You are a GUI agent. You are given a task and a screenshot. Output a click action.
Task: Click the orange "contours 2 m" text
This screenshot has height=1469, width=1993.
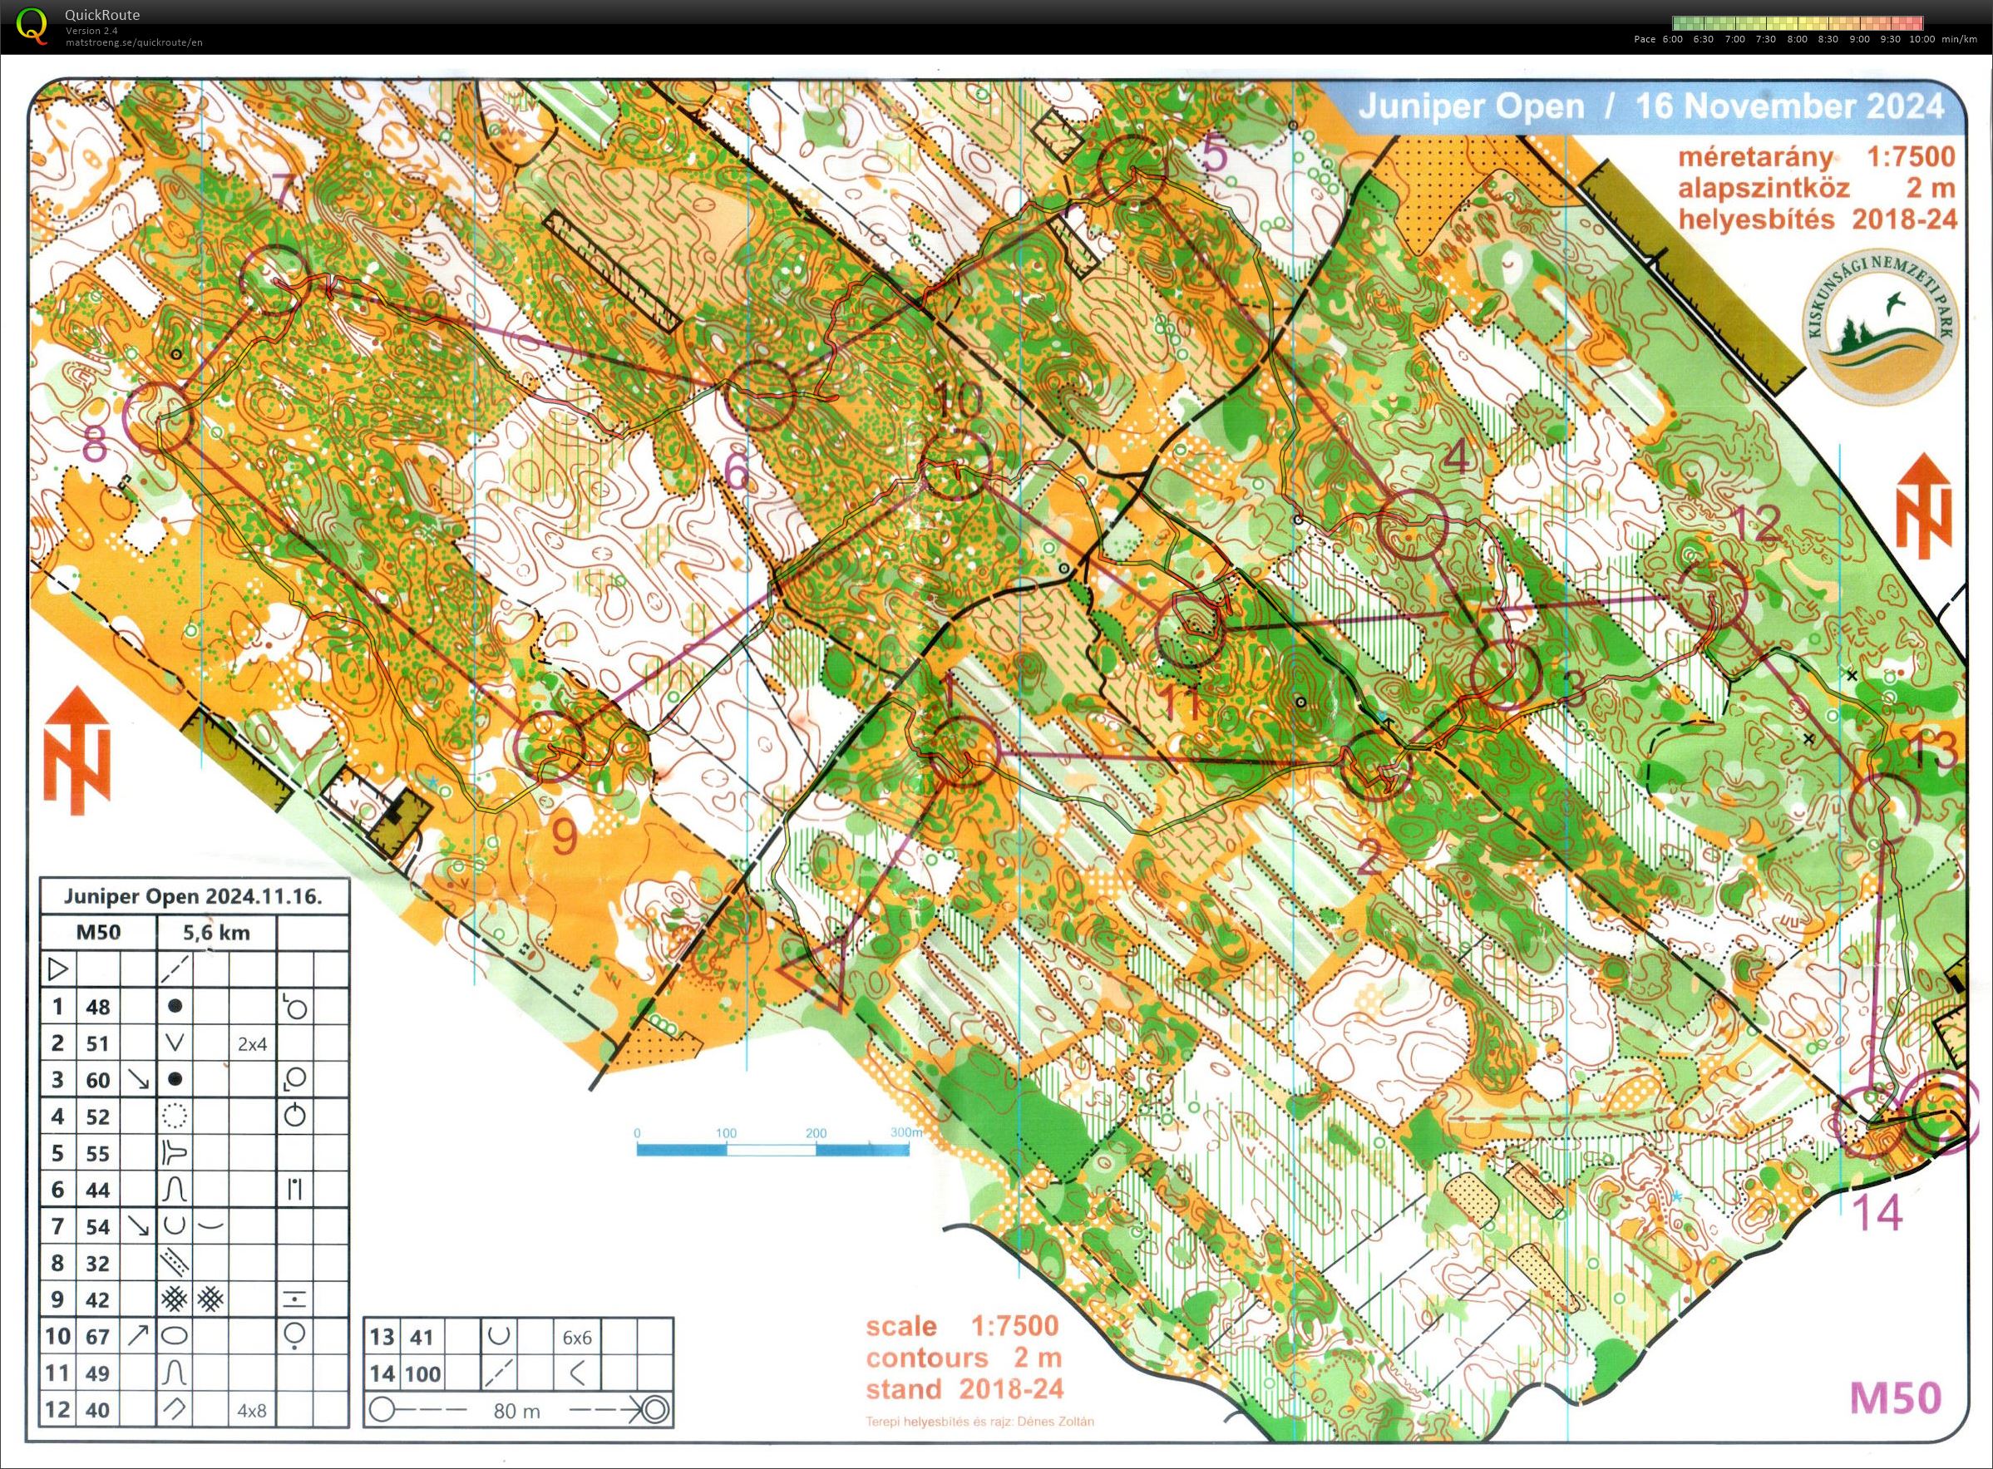coord(965,1358)
